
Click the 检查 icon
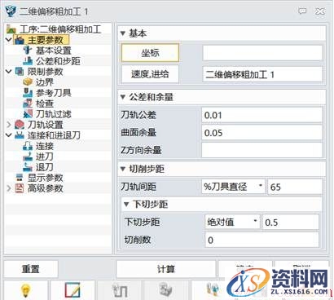29,104
